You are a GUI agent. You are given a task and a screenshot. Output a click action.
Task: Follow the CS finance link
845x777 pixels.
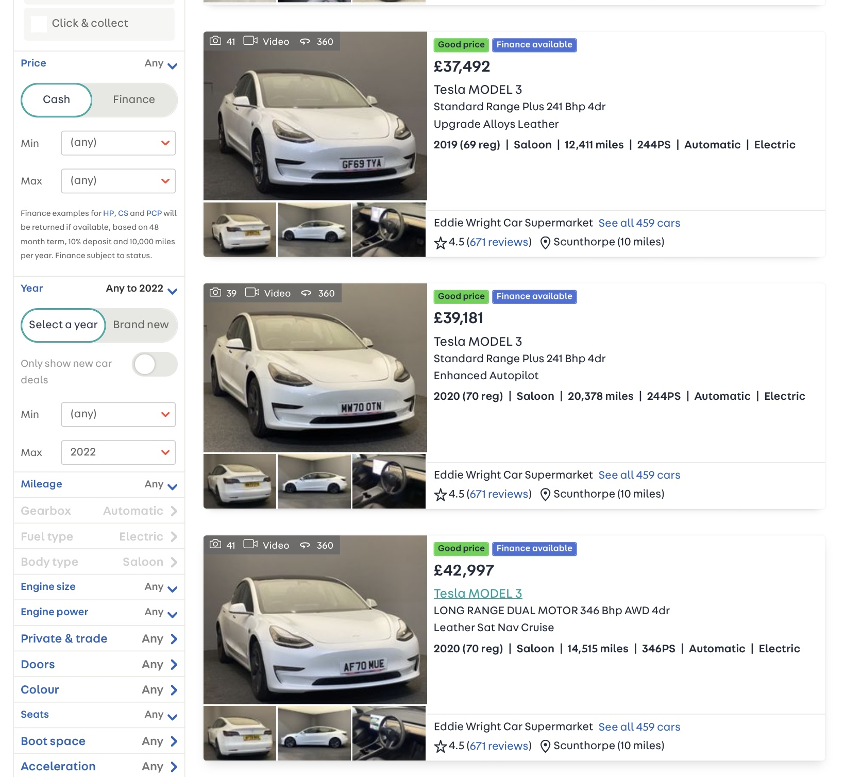point(123,213)
